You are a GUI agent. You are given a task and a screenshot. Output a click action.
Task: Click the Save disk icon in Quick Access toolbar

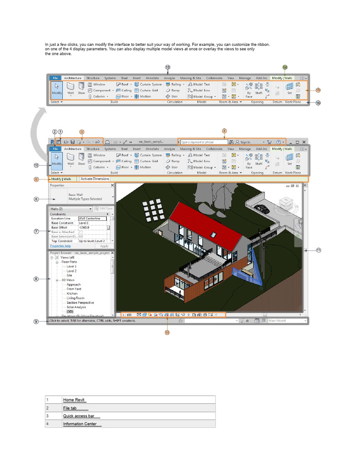click(72, 142)
